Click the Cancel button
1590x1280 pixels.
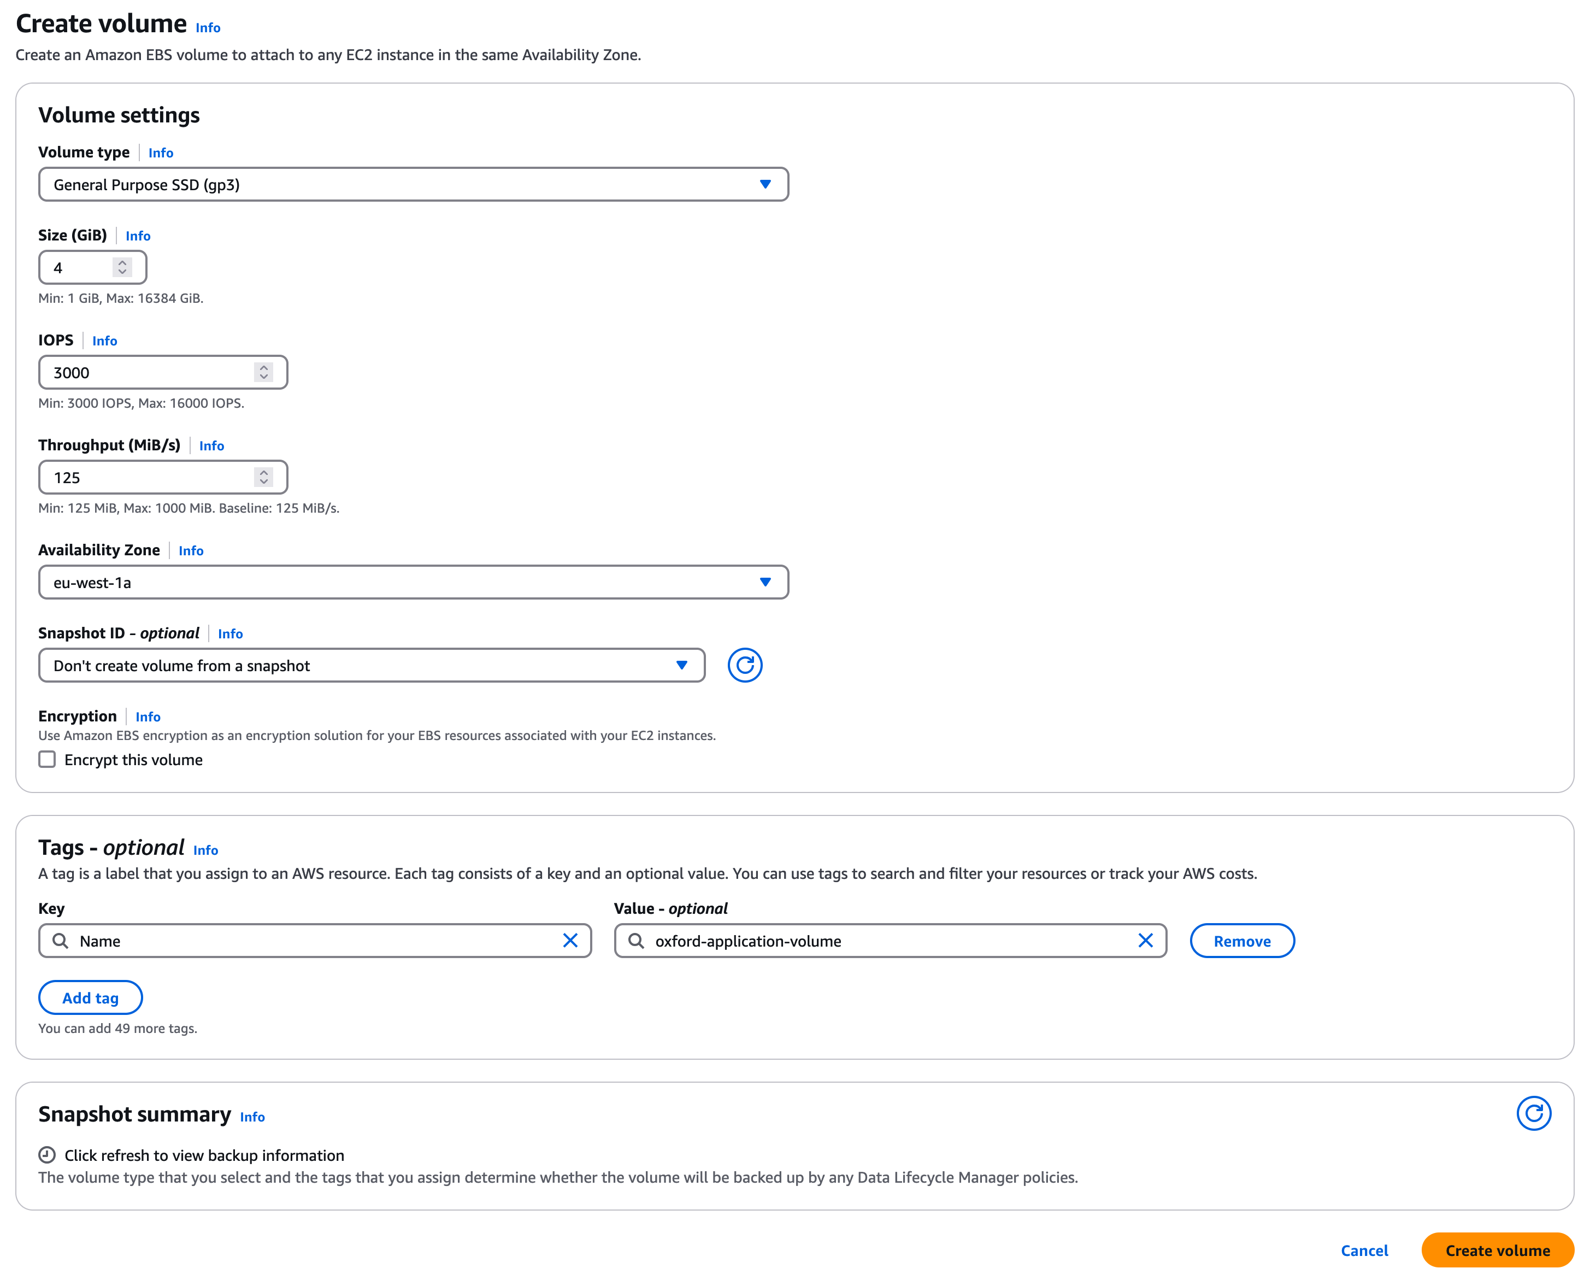(x=1364, y=1250)
